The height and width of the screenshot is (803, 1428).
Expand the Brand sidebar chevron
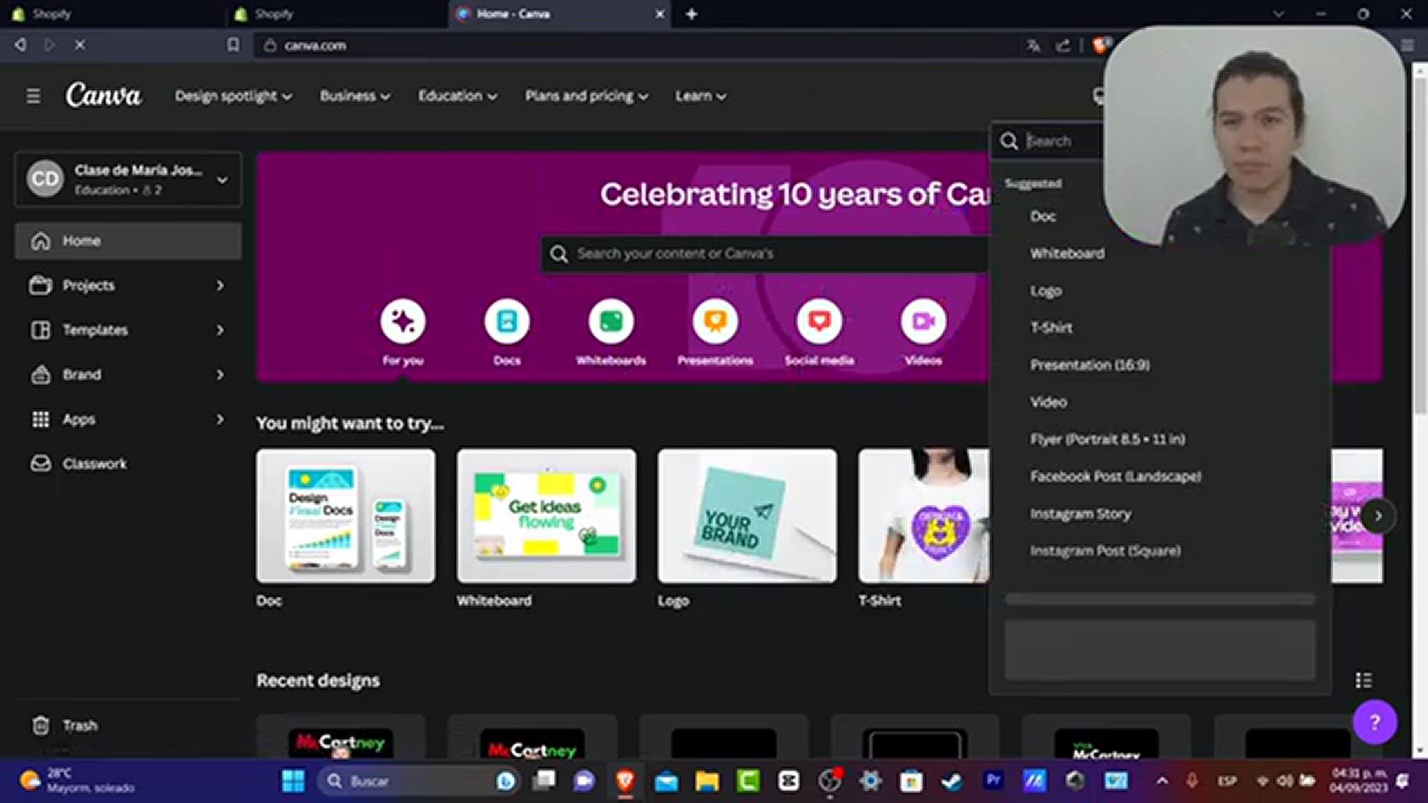[x=220, y=375]
